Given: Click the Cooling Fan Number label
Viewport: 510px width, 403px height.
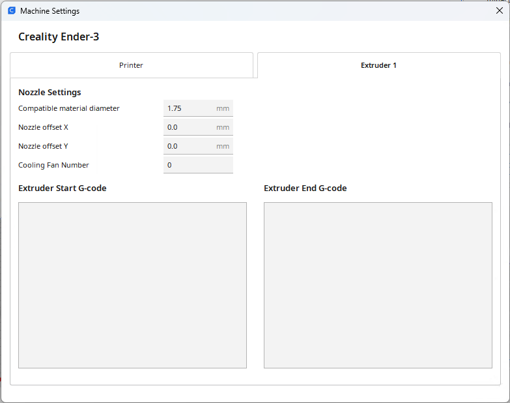Looking at the screenshot, I should tap(53, 165).
